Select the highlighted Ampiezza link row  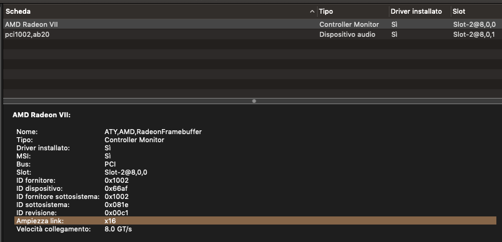[255, 221]
